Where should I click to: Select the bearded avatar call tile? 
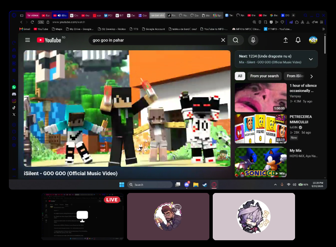(x=168, y=217)
